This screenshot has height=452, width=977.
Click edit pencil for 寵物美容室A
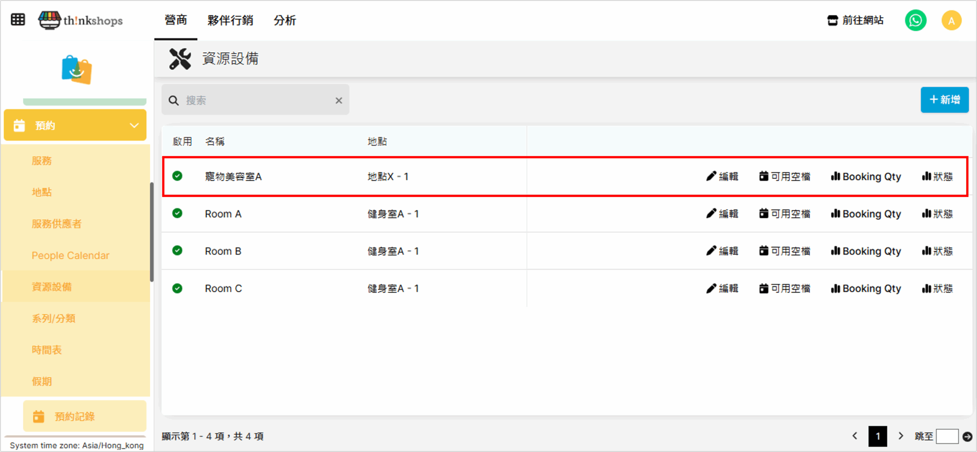point(722,177)
